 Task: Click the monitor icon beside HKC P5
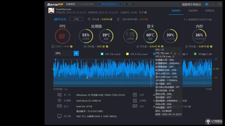coord(59,116)
